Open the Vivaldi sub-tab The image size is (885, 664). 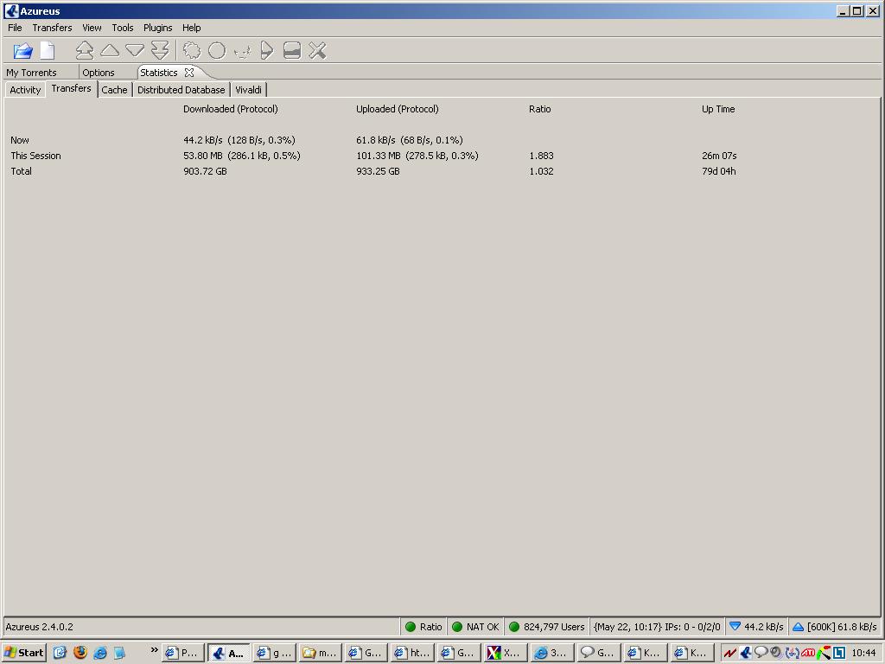coord(249,90)
